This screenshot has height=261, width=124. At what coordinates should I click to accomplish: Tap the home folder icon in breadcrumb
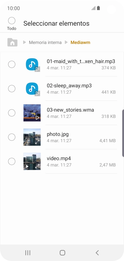coord(12,42)
